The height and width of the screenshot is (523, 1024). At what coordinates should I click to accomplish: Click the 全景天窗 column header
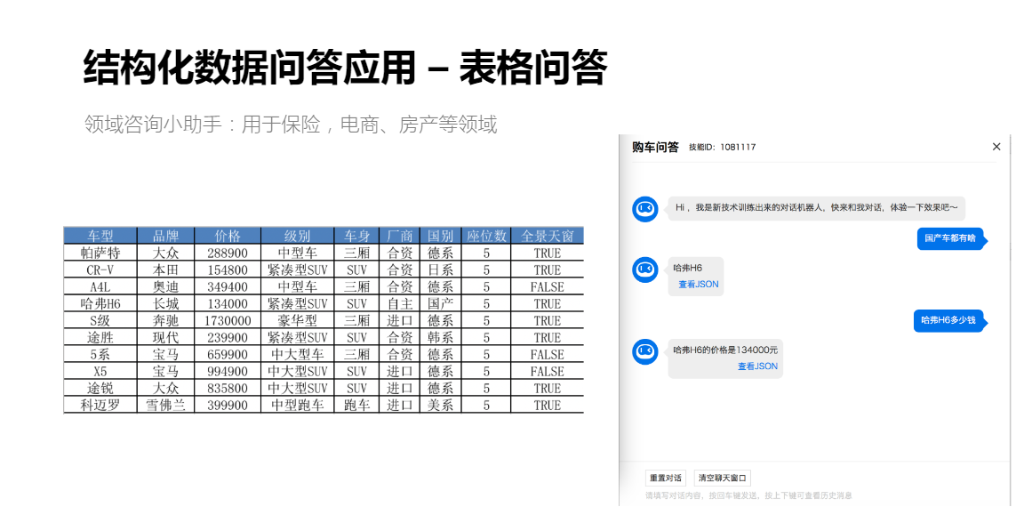point(548,236)
